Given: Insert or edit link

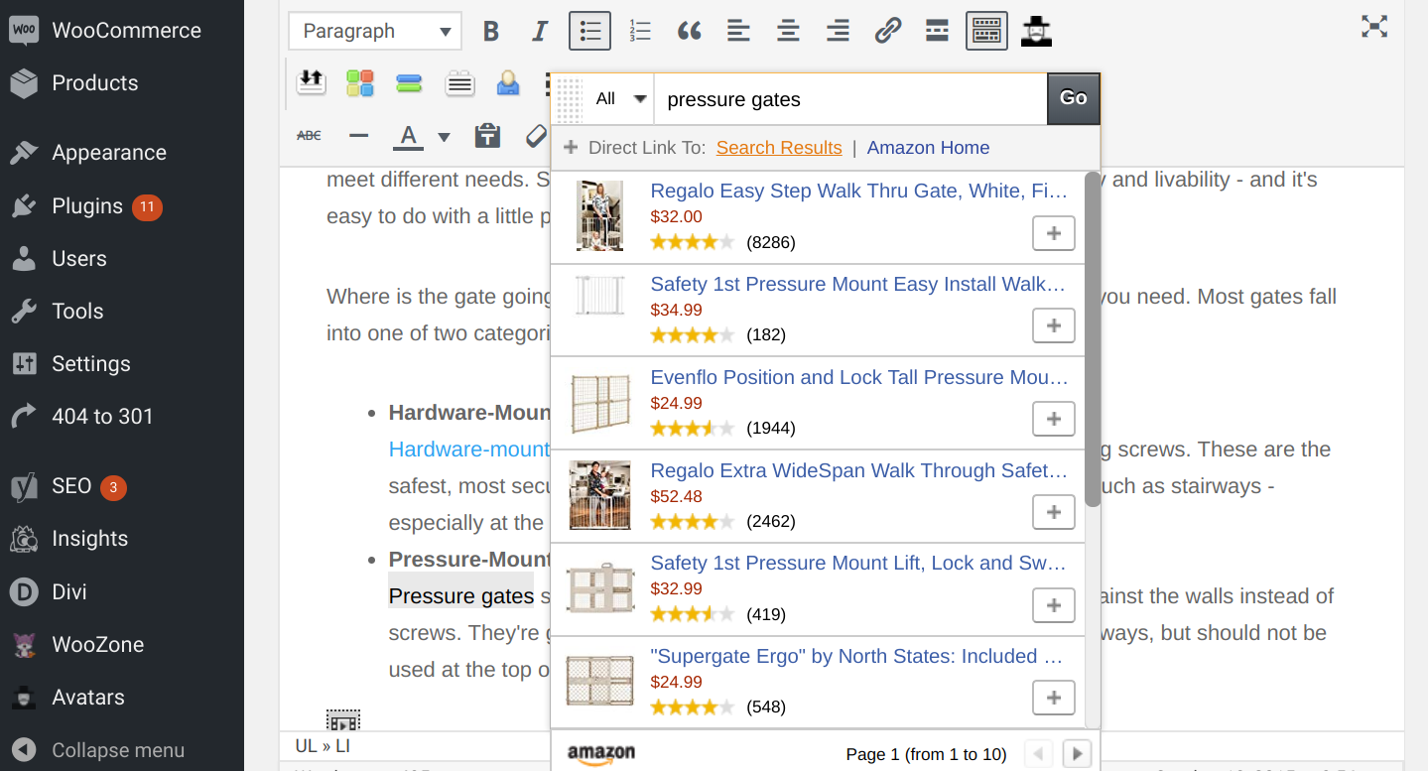Looking at the screenshot, I should (887, 32).
